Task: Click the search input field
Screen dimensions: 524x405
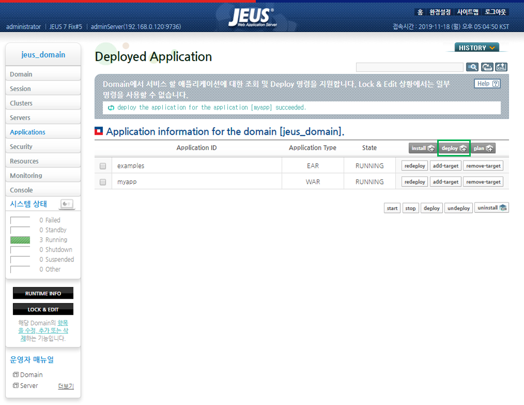Action: pos(410,67)
